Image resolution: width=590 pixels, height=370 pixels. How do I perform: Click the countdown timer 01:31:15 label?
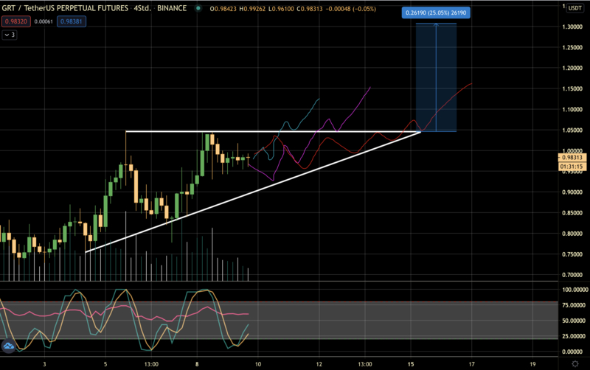point(572,166)
